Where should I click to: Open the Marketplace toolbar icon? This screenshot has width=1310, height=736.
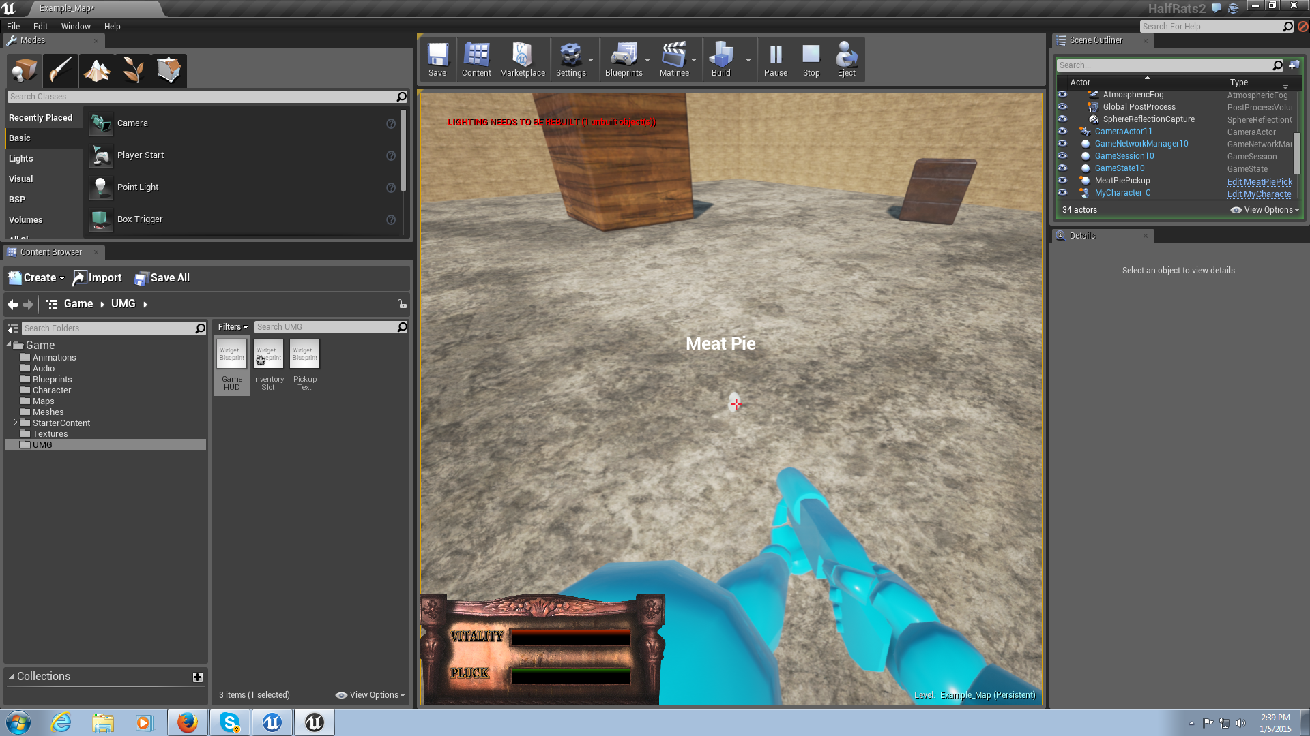[523, 59]
